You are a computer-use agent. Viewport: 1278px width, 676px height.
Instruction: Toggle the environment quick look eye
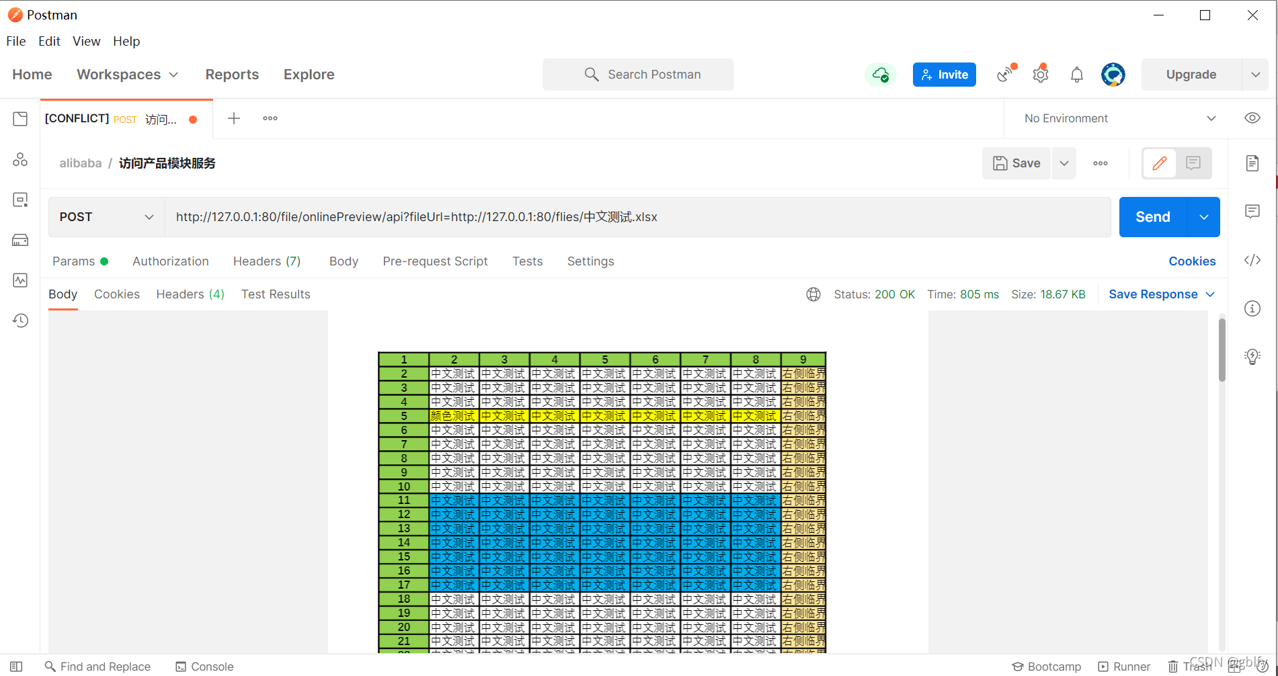click(1252, 118)
